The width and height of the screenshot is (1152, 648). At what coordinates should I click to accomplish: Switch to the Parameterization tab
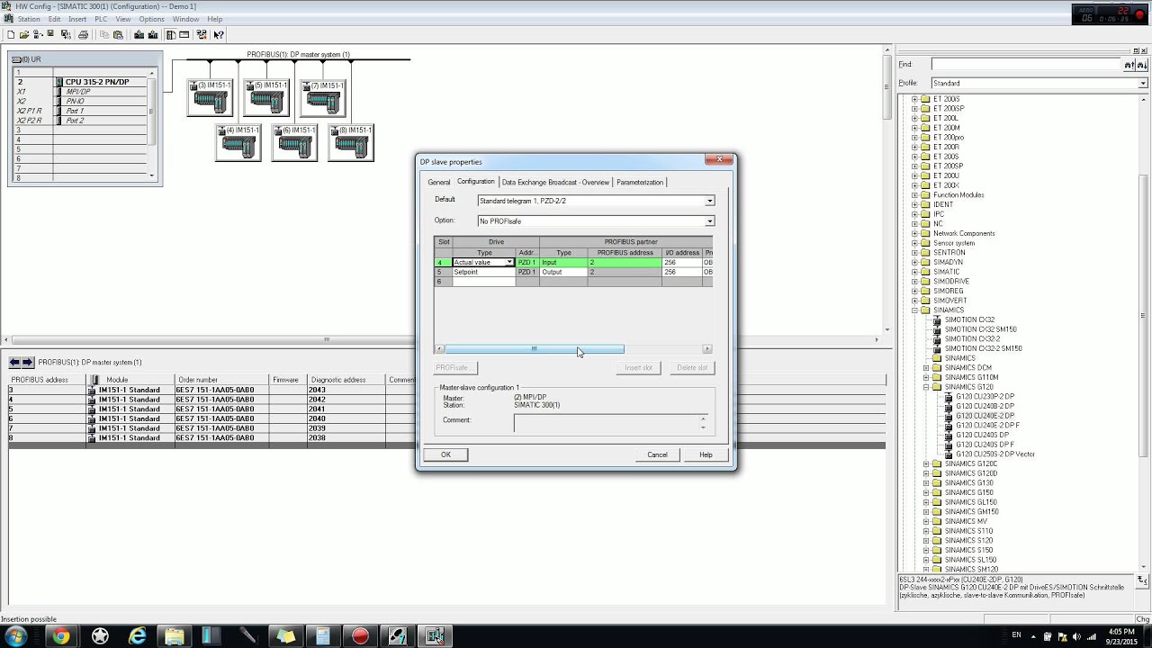[640, 183]
